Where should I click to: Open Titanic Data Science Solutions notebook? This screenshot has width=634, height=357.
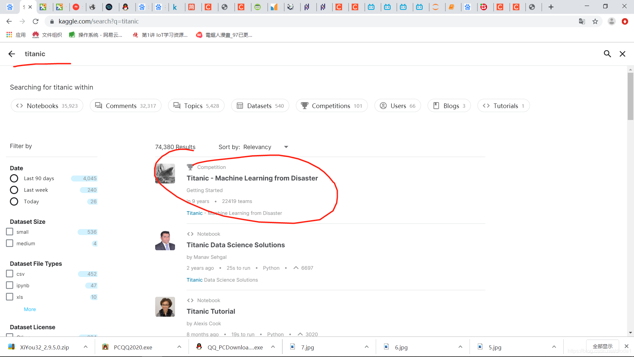[236, 245]
